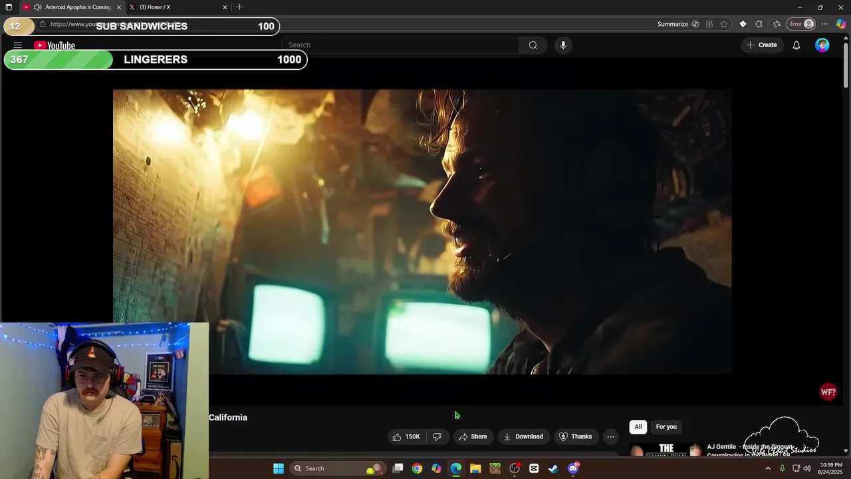The height and width of the screenshot is (479, 851).
Task: Click the red WF? floating badge
Action: click(x=828, y=392)
